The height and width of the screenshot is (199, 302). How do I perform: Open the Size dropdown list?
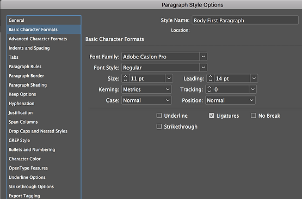point(169,79)
